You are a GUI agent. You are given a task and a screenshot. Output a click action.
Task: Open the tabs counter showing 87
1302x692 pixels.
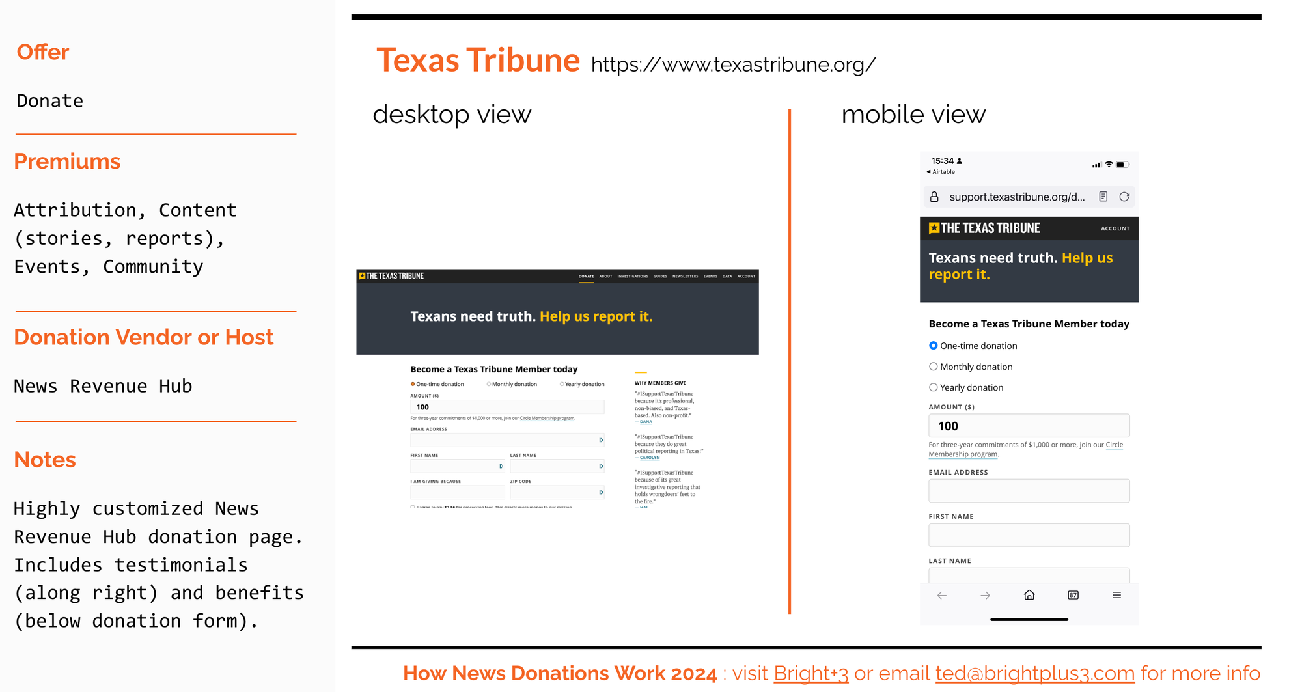coord(1073,595)
